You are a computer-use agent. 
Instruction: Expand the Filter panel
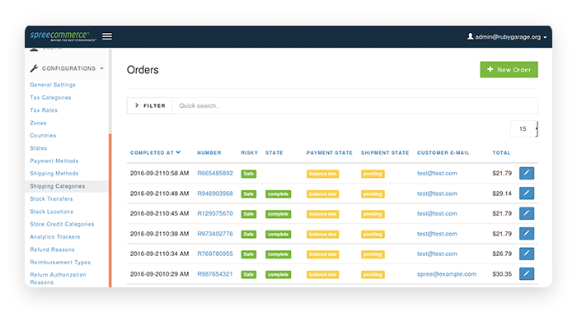point(150,105)
